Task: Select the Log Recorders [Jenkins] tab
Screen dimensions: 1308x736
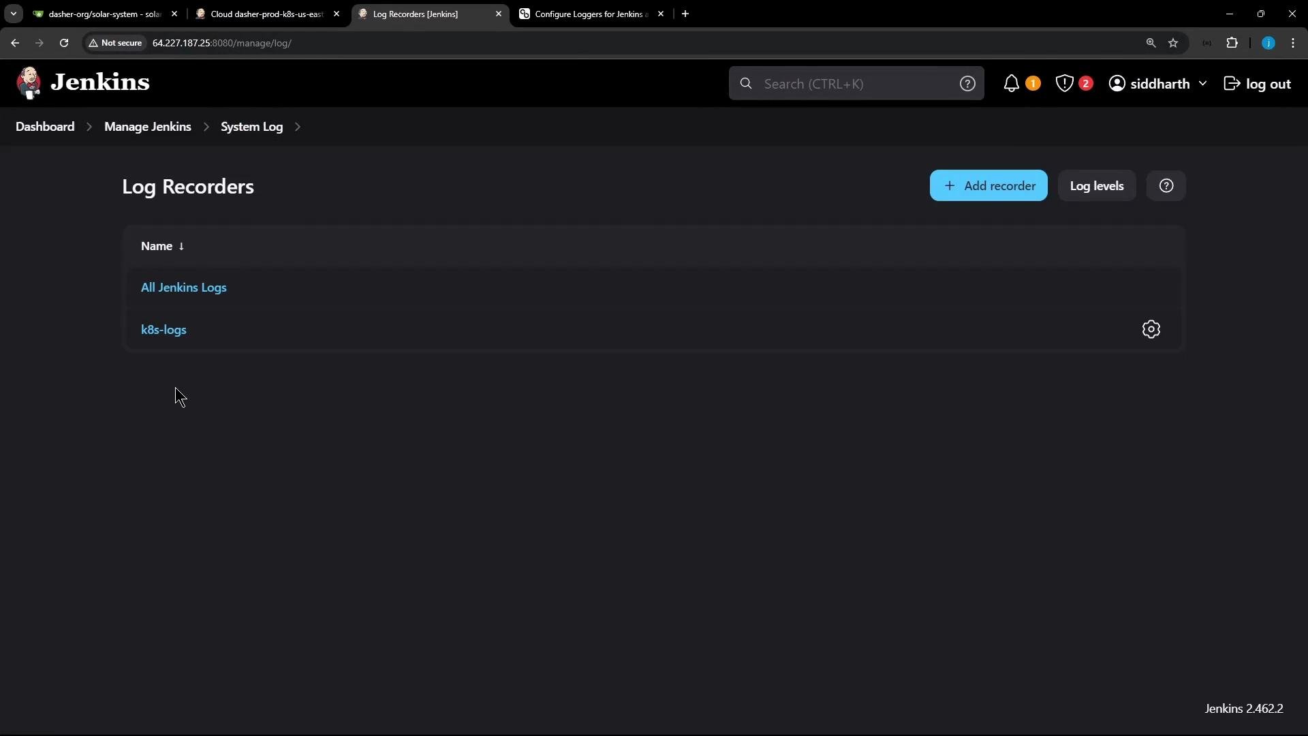Action: [429, 14]
